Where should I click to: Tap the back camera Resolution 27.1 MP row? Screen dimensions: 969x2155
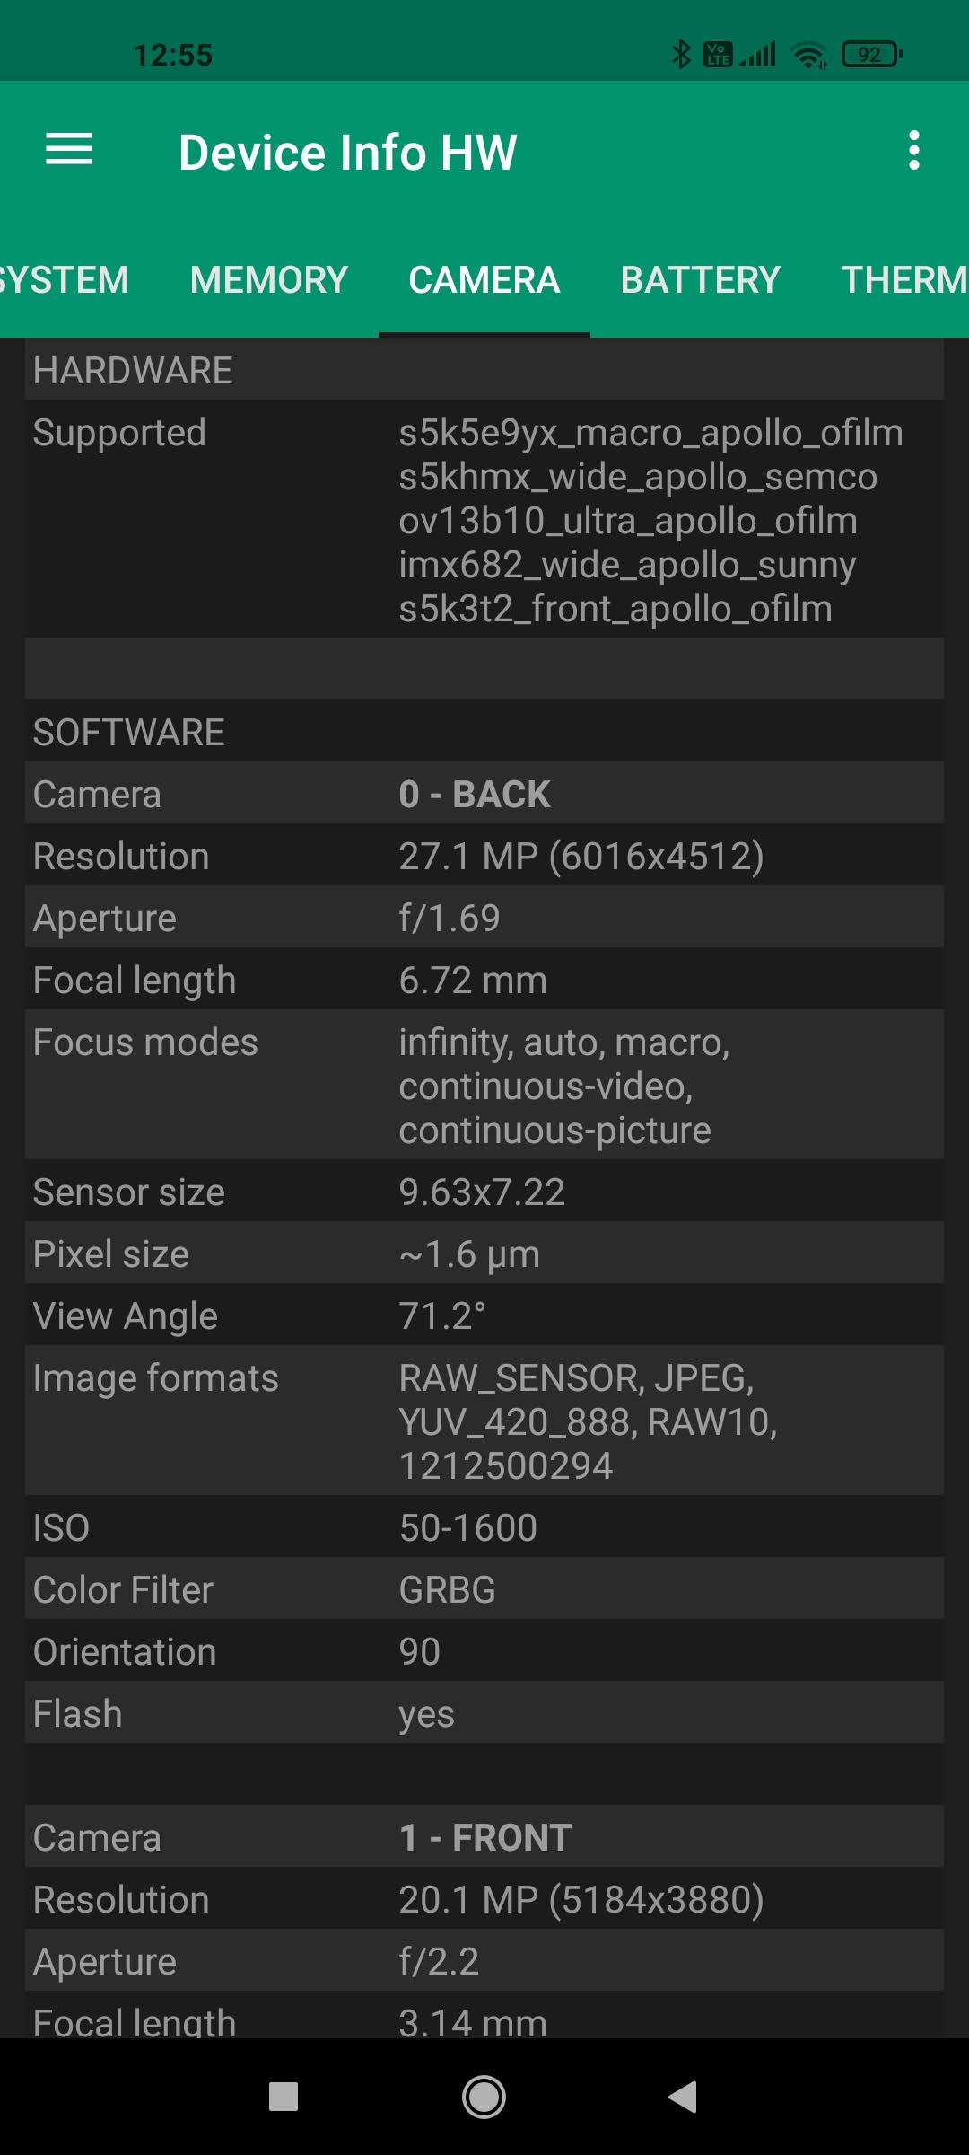pos(484,856)
